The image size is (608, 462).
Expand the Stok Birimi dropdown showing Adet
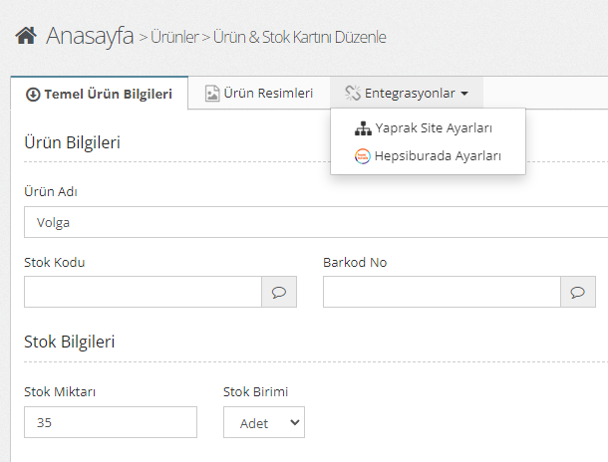point(263,422)
